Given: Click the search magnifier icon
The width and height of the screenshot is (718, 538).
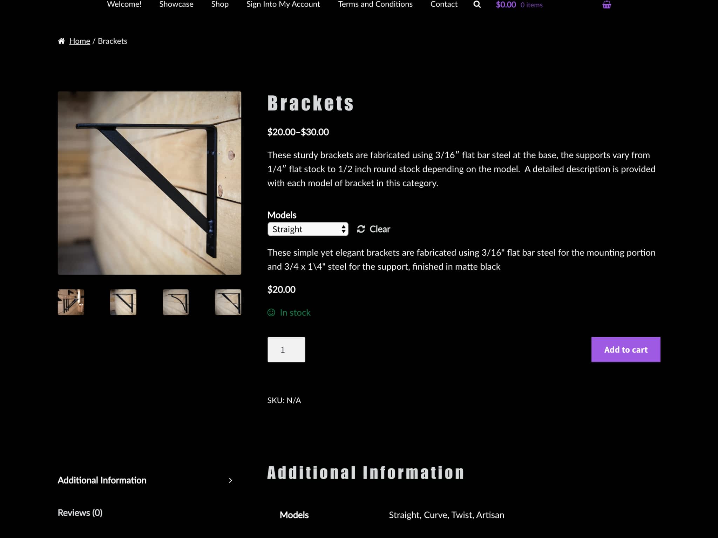Looking at the screenshot, I should [x=477, y=5].
